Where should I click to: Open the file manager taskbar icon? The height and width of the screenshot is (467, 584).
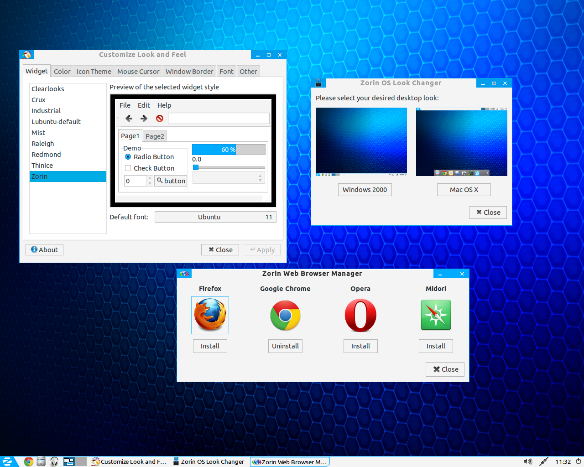(41, 462)
